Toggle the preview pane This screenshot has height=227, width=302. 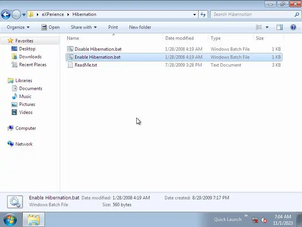pyautogui.click(x=280, y=27)
